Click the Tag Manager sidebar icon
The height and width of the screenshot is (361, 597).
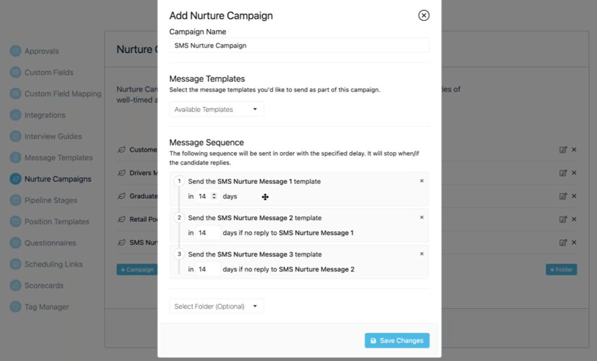[15, 307]
